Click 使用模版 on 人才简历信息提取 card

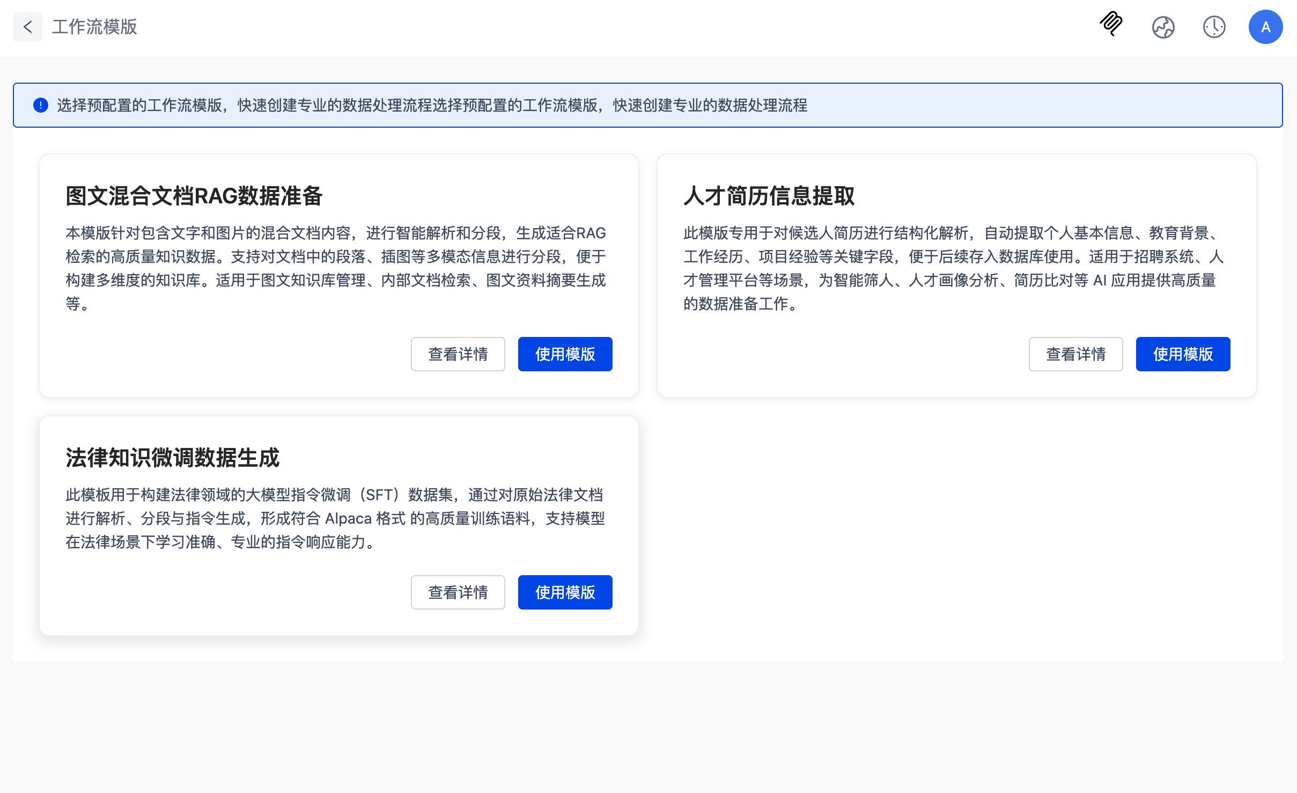click(x=1183, y=354)
